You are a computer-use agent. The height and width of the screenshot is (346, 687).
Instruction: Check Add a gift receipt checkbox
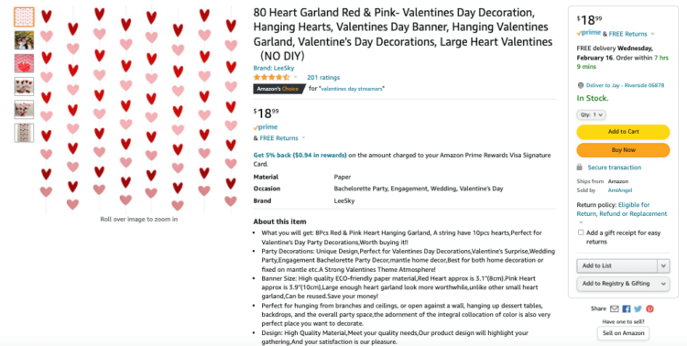click(581, 232)
